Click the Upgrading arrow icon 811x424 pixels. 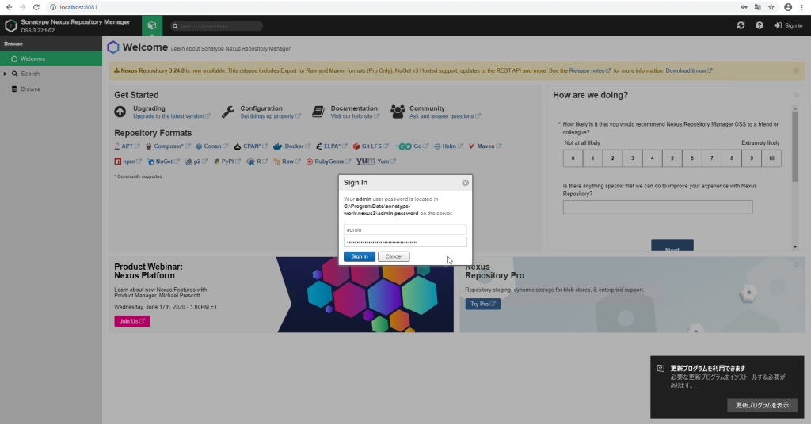[120, 112]
